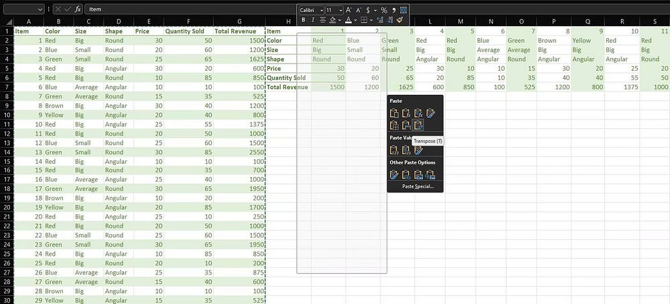Click the Increase Decimal icon
Screen dimensions: 670x304
[379, 20]
